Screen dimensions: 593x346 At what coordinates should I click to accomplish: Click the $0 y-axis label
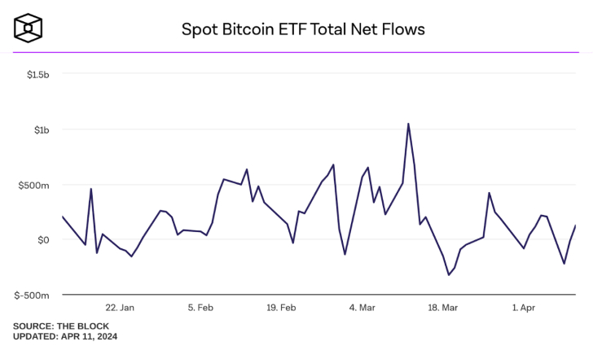pos(43,240)
